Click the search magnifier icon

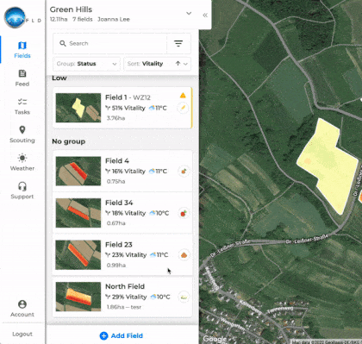click(x=63, y=43)
